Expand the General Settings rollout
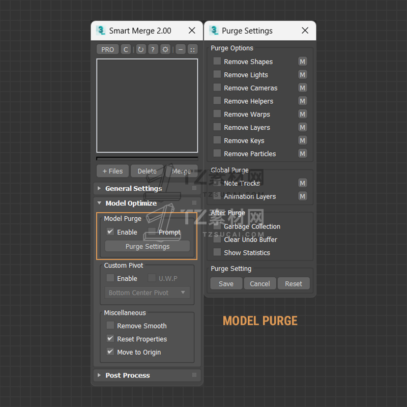Image resolution: width=407 pixels, height=407 pixels. 147,188
